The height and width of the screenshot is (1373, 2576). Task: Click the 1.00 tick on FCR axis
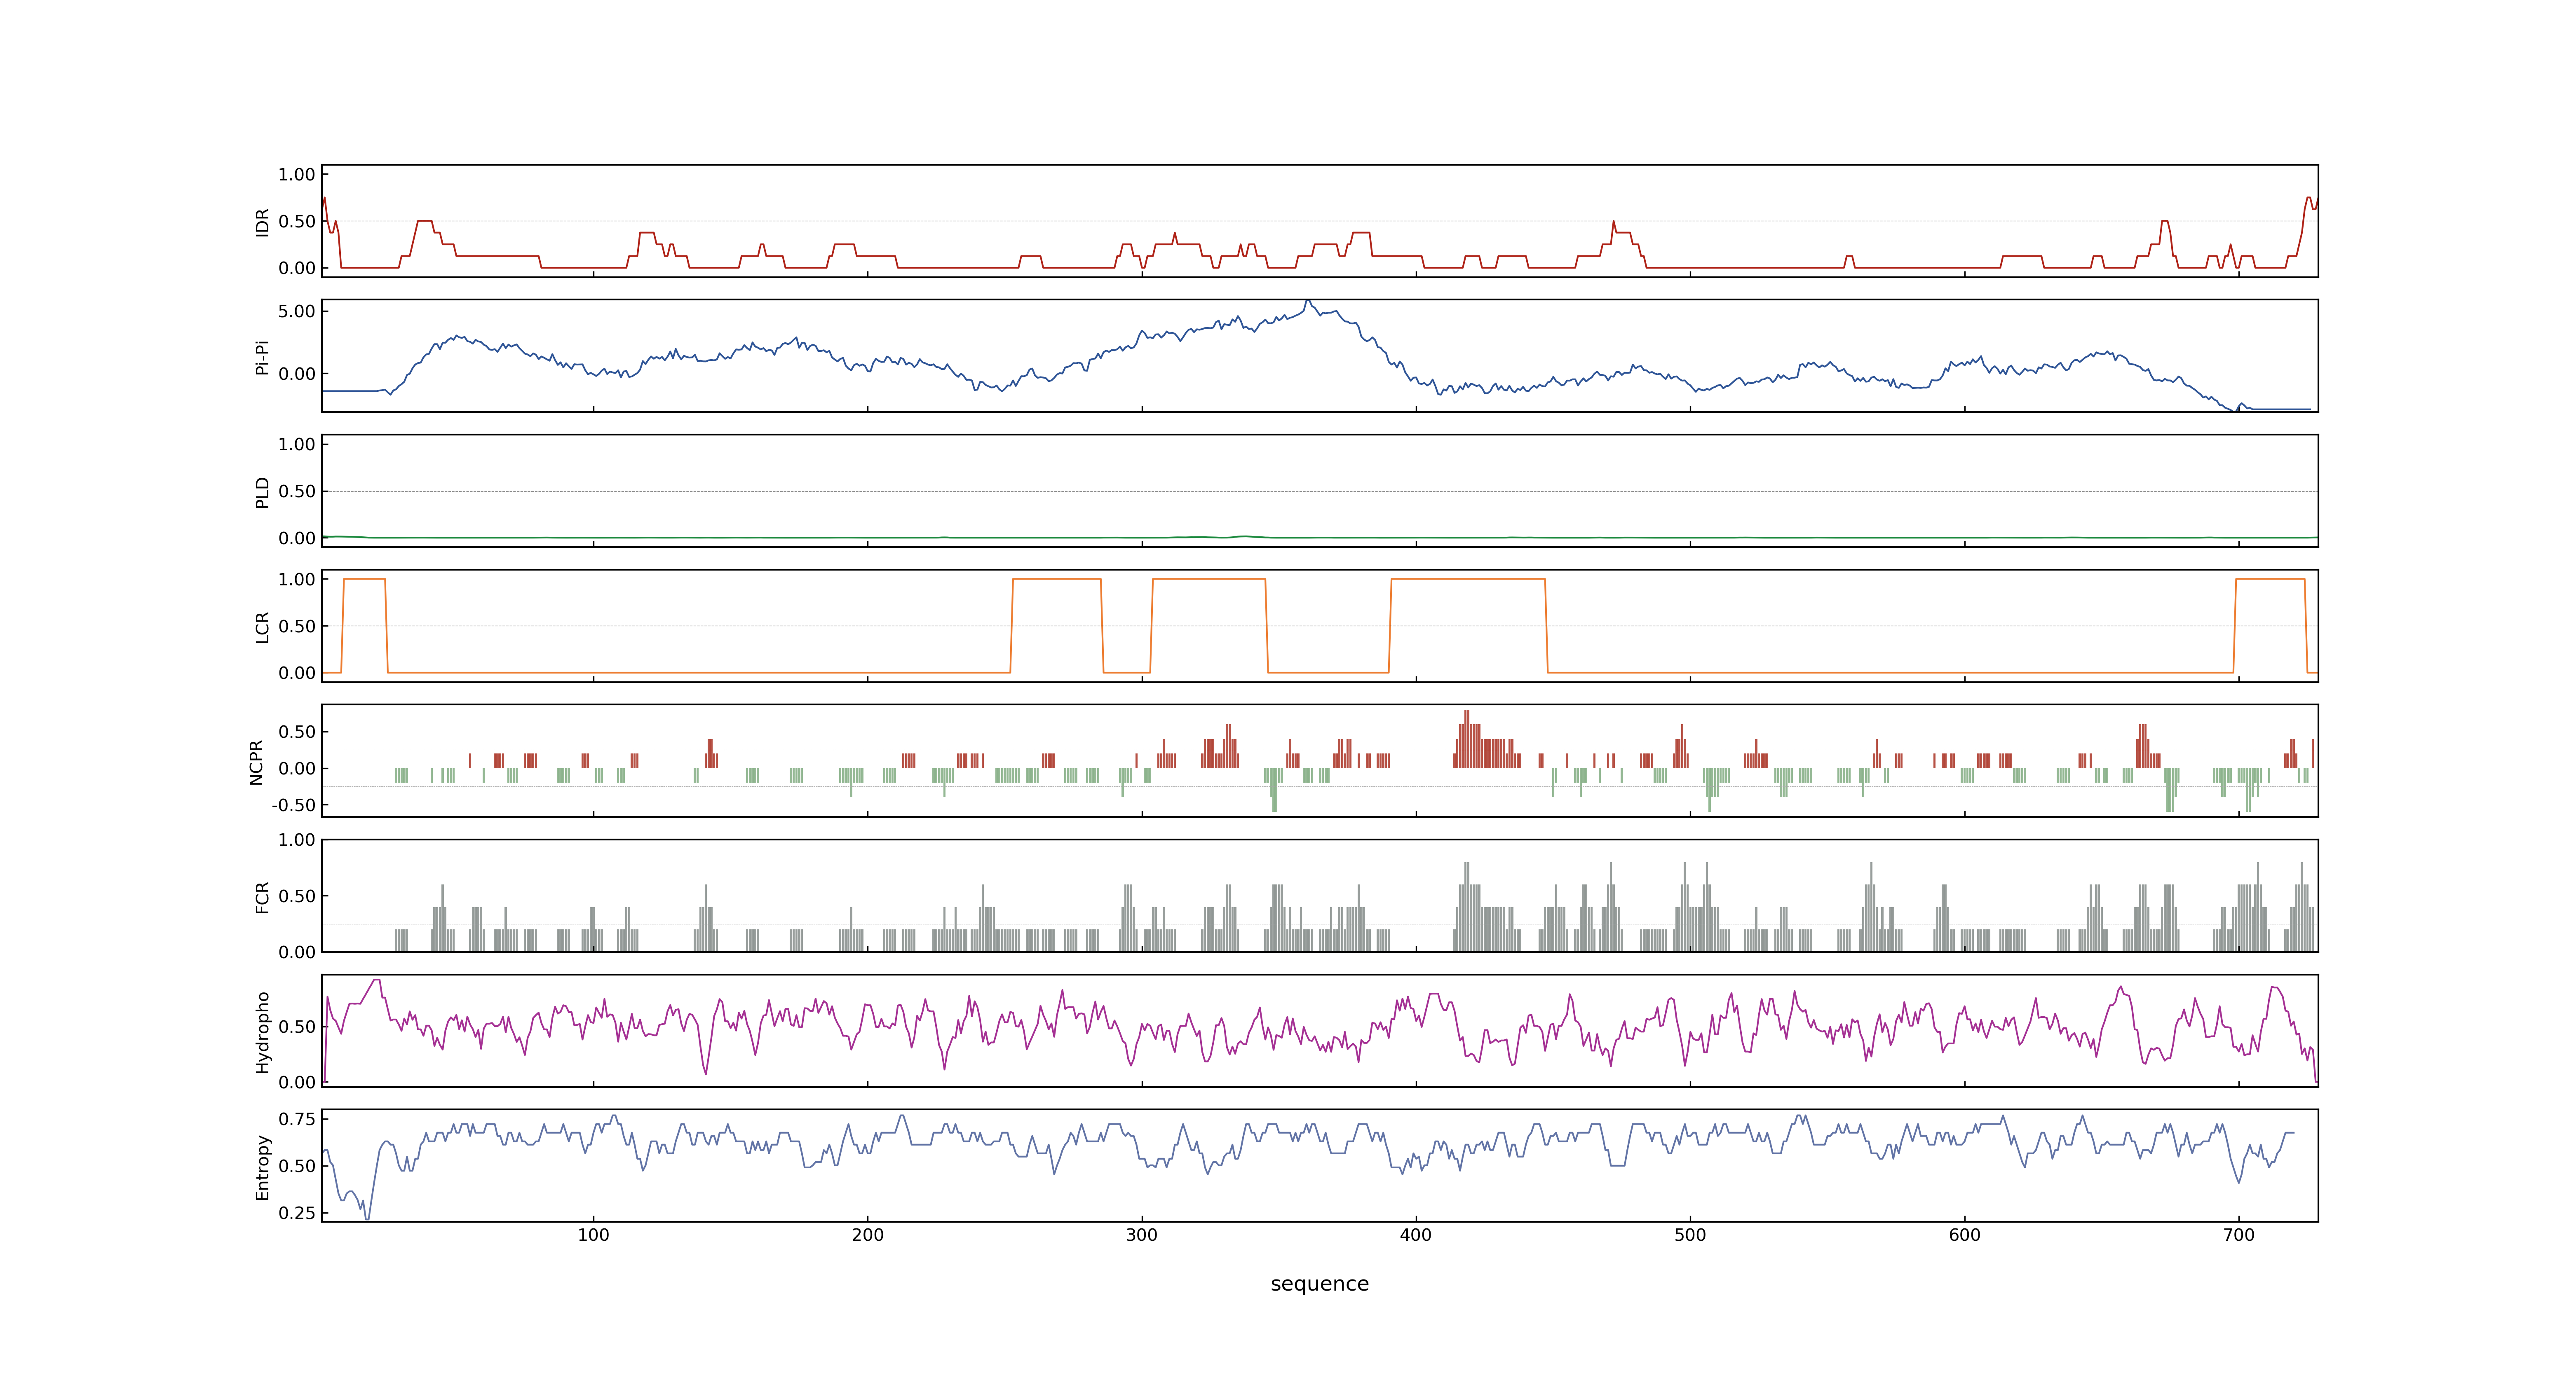tap(297, 840)
